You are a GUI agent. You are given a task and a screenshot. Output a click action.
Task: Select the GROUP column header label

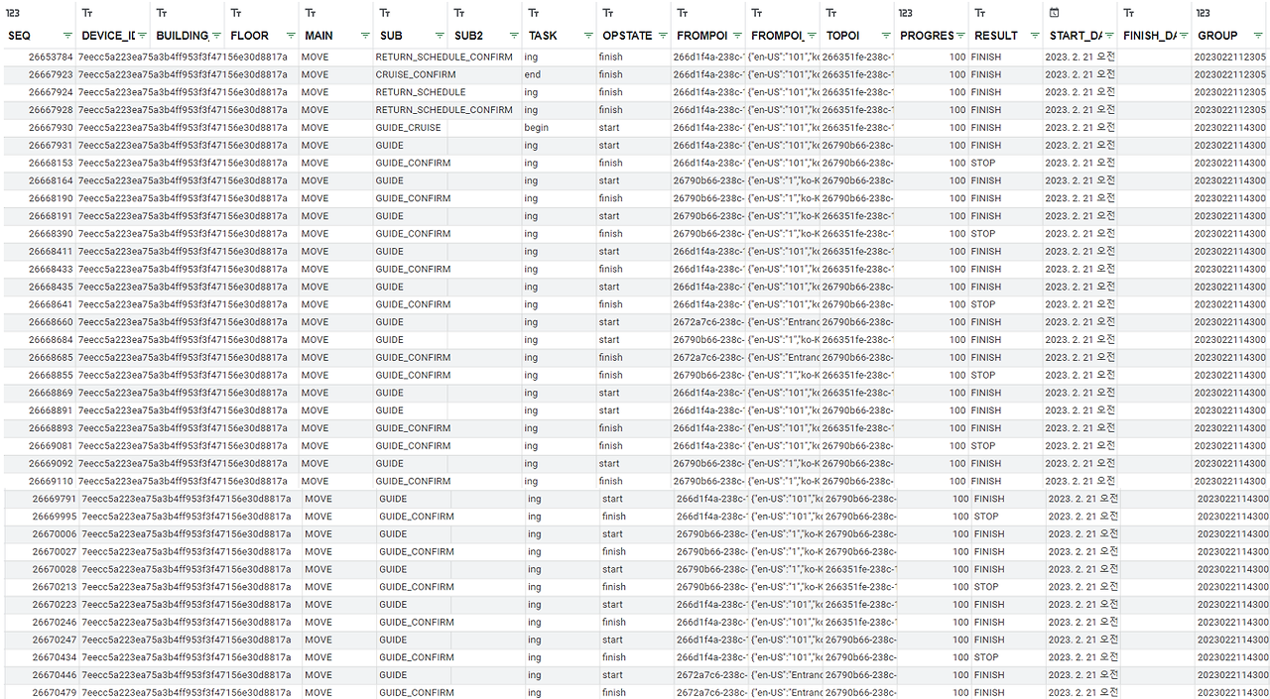pyautogui.click(x=1217, y=36)
